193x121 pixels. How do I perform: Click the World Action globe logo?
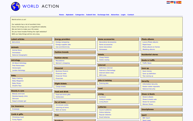pos(15,6)
